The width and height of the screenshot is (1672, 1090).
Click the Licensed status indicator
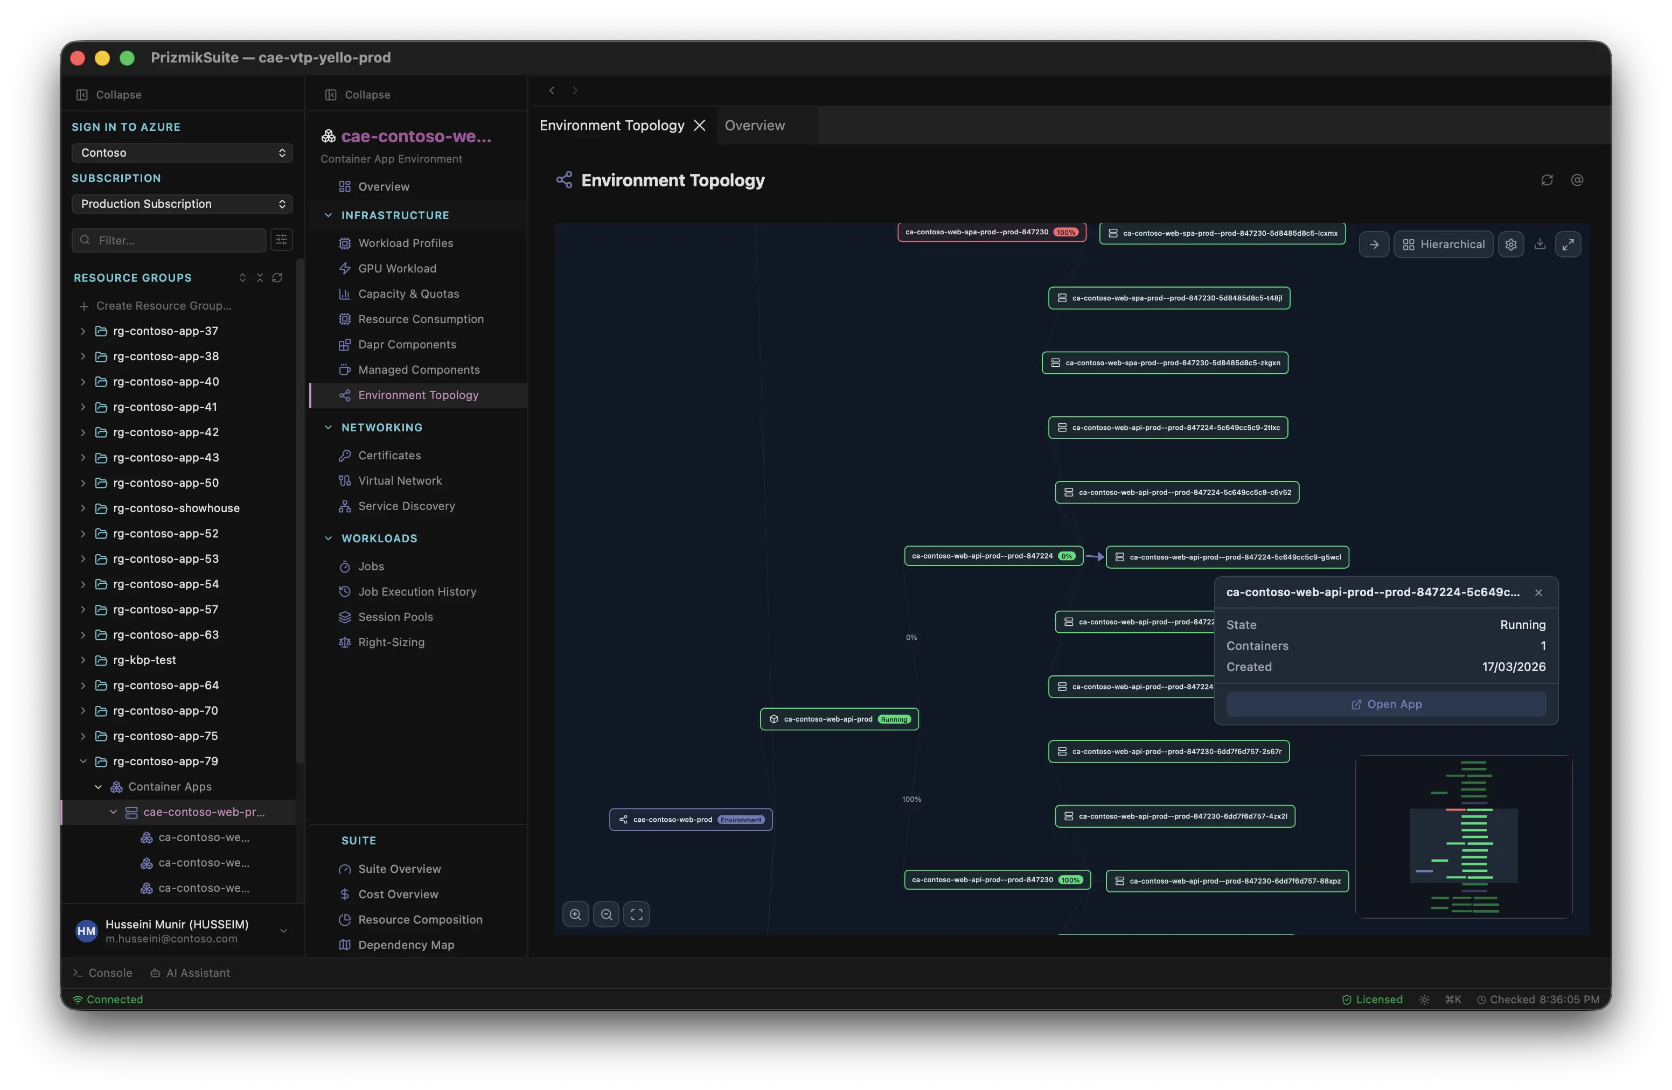pos(1372,1000)
